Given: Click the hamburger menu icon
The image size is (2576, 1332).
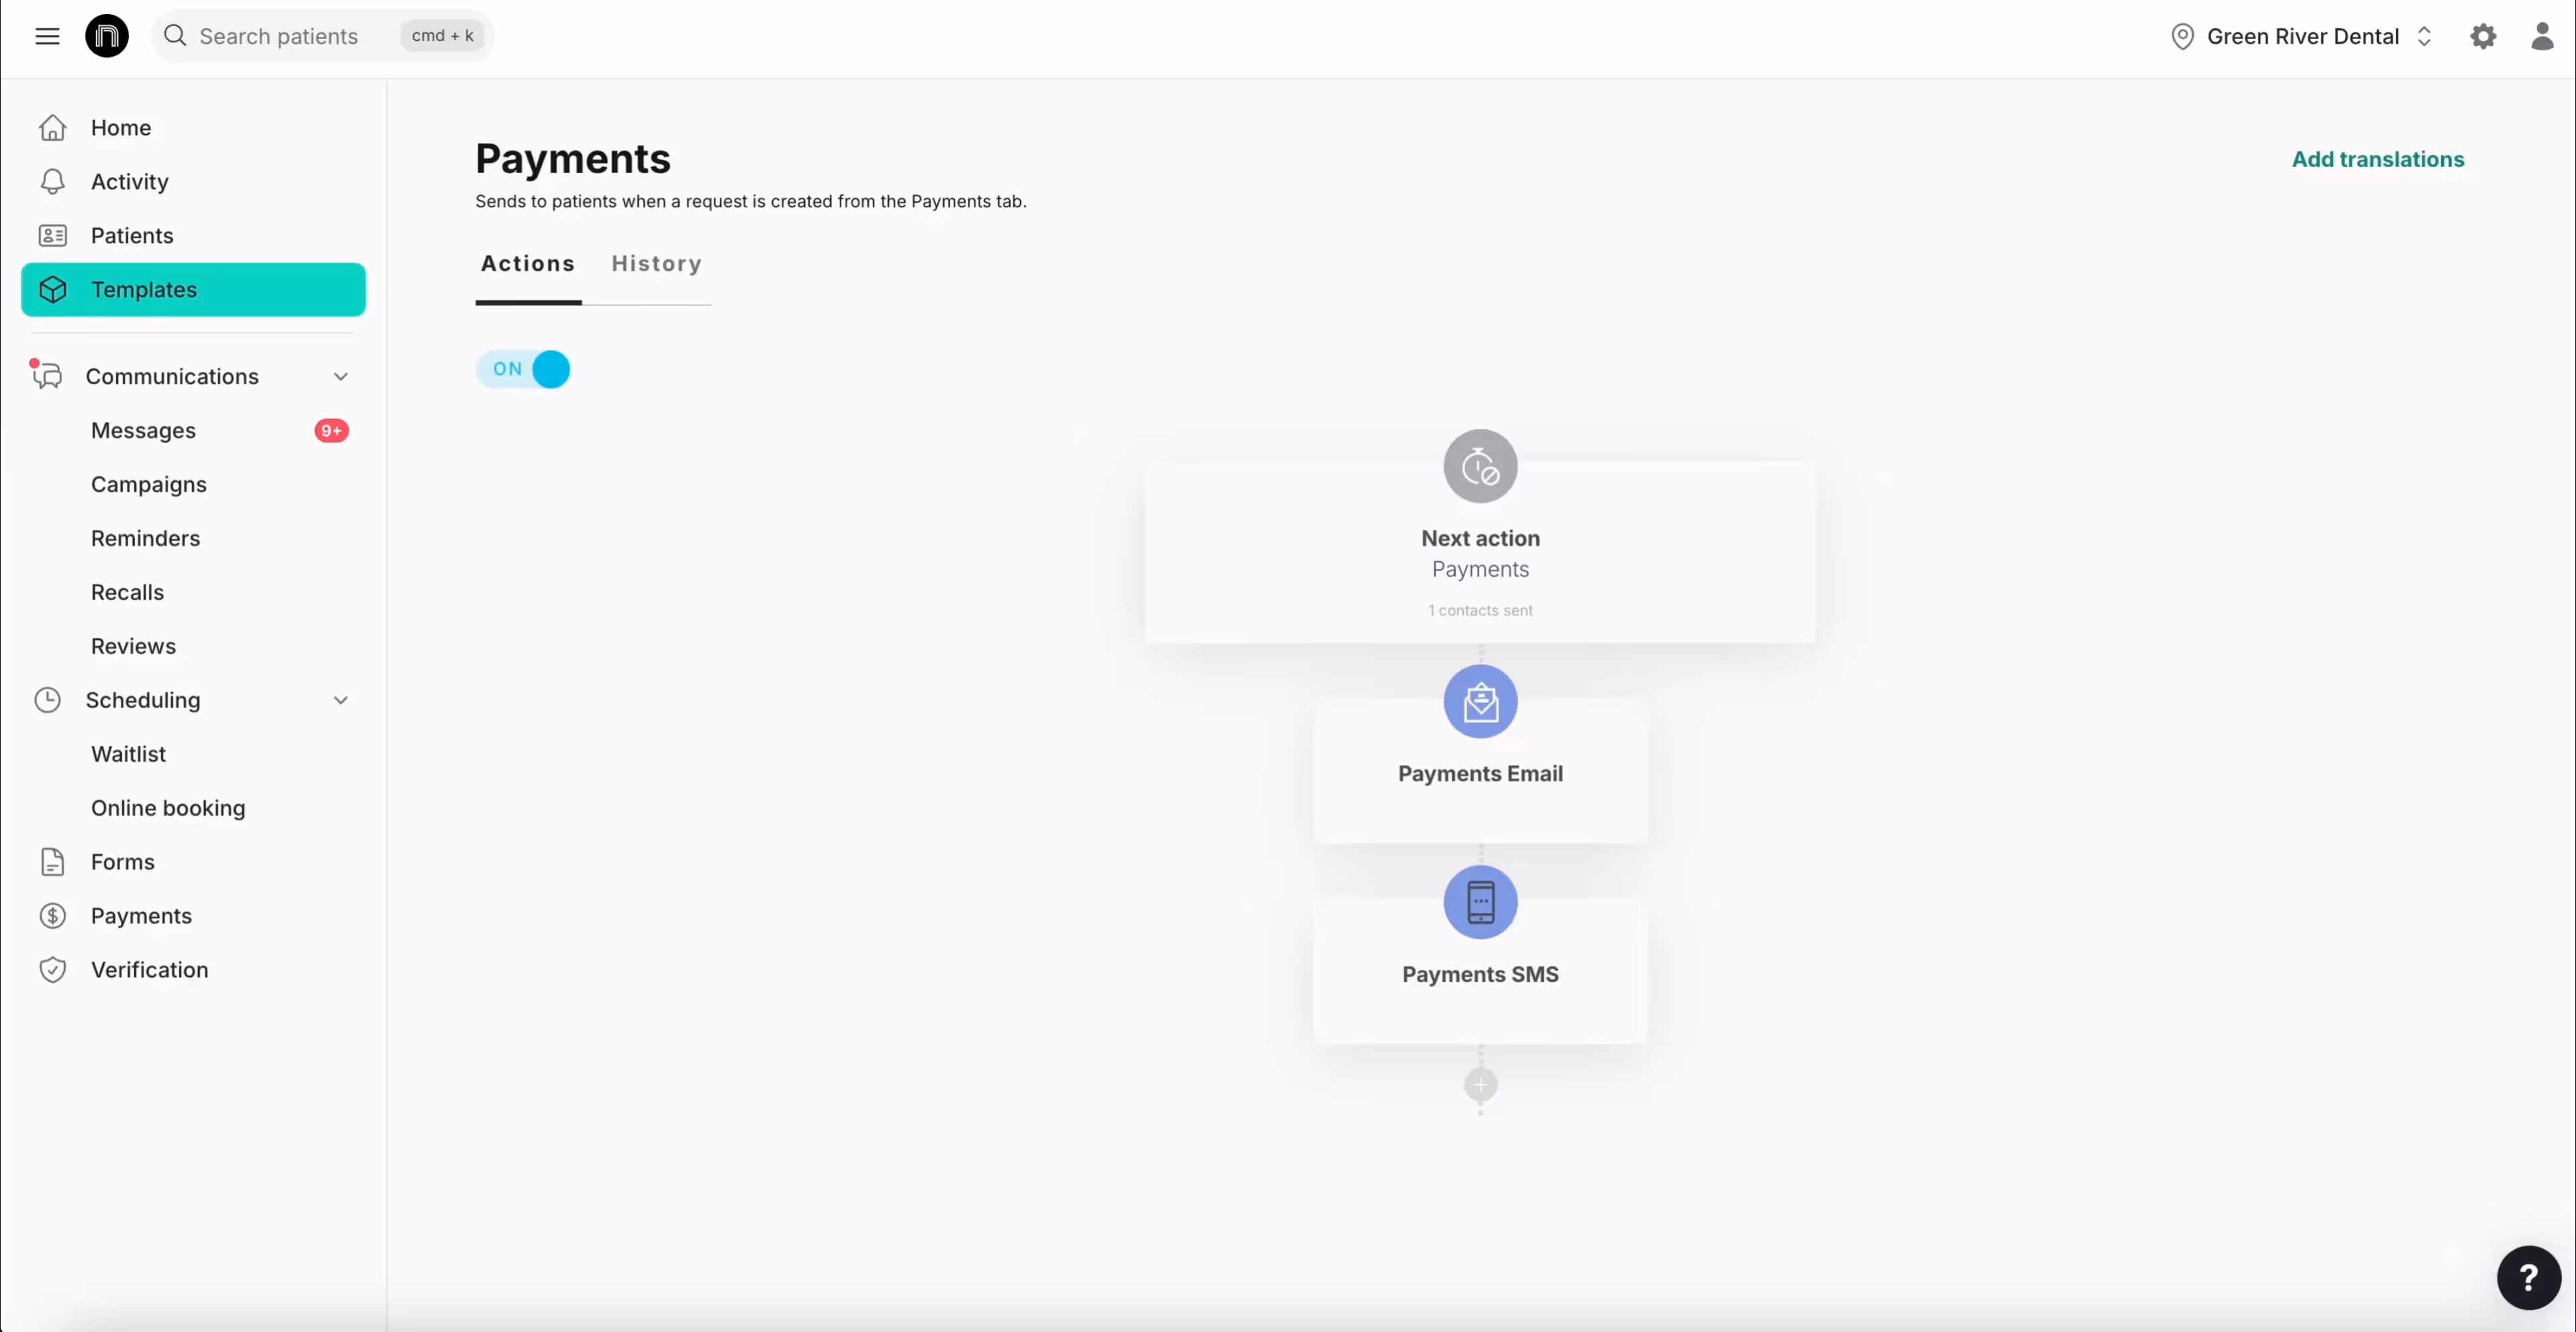Looking at the screenshot, I should [47, 36].
